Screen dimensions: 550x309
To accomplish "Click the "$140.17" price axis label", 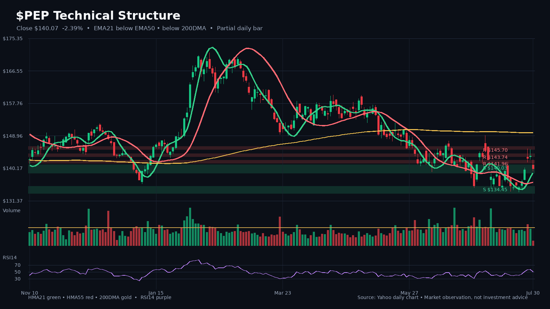I will (13, 168).
